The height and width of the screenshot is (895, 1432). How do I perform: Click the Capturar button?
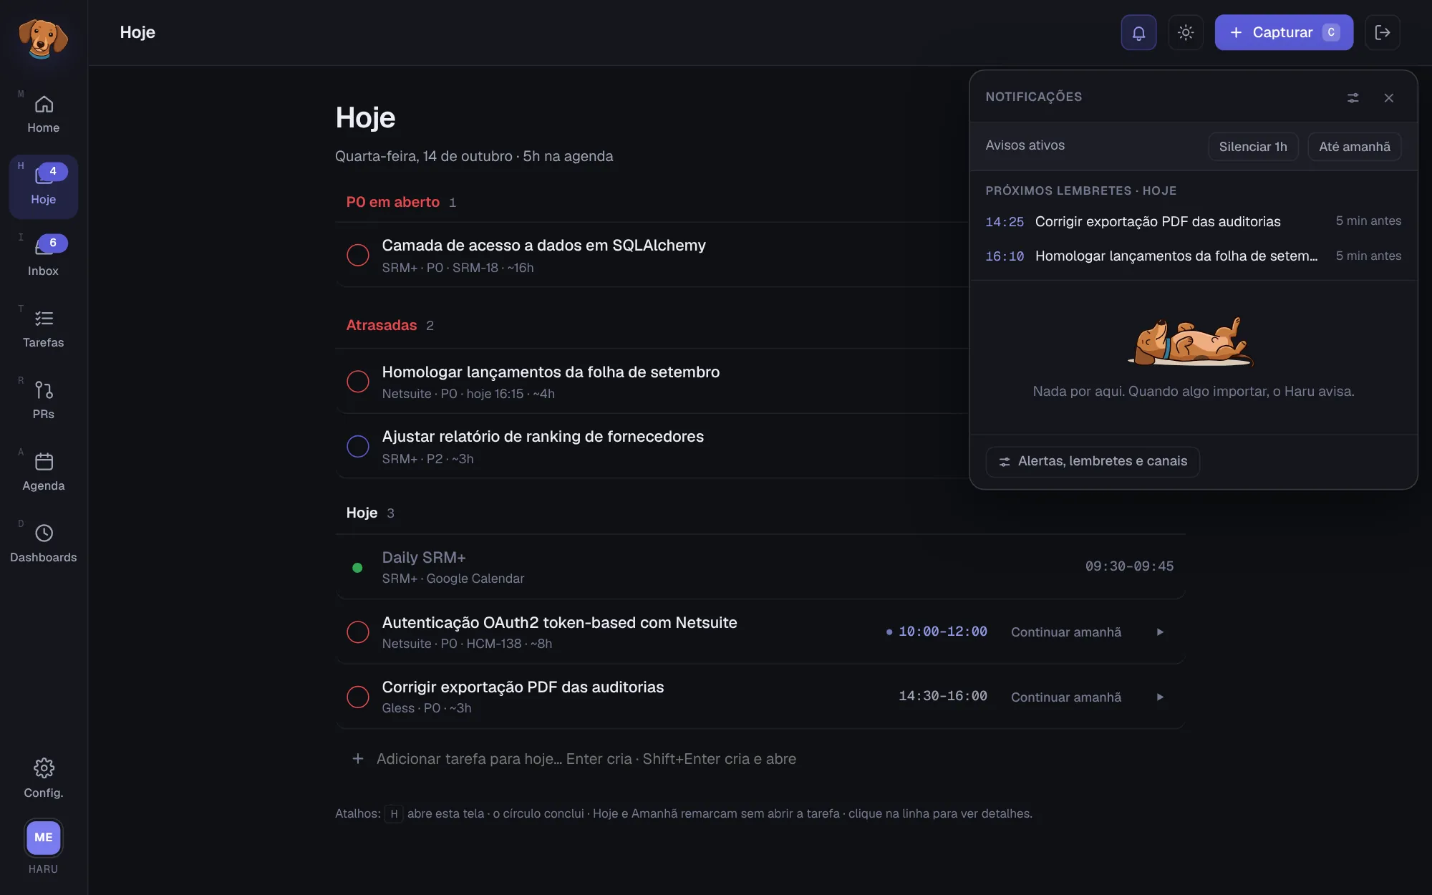pos(1284,32)
